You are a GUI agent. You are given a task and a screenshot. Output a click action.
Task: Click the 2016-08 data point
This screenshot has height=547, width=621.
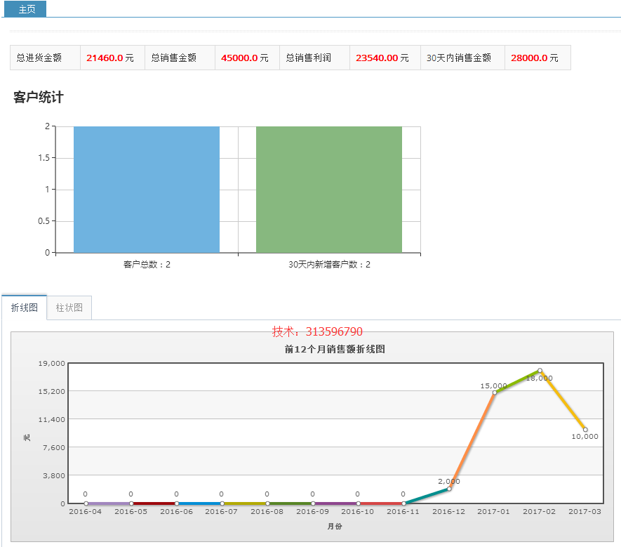tap(267, 503)
